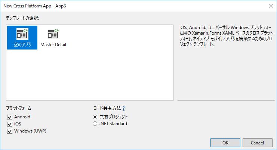Click the .NET Standard label text
This screenshot has height=150, width=277.
pos(113,124)
